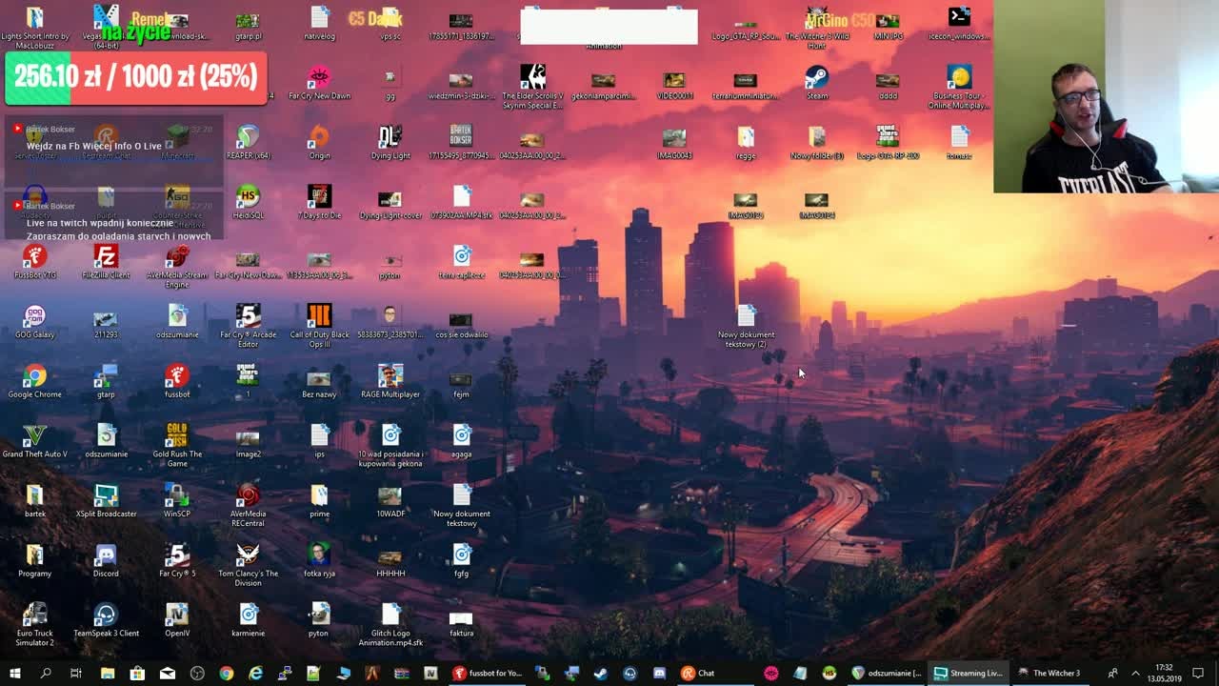Select the GOG Galaxy desktop icon

[x=35, y=322]
